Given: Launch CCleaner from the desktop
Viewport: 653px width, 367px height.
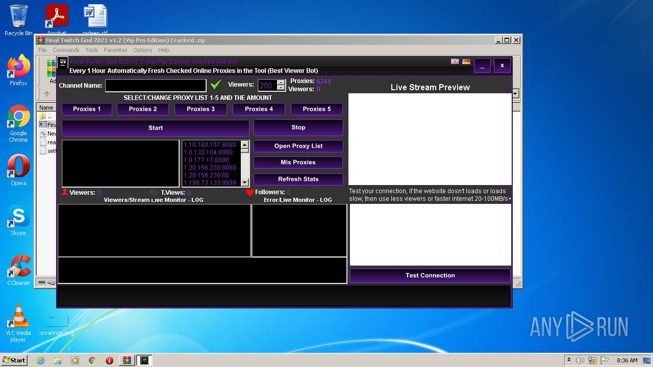Looking at the screenshot, I should pos(18,270).
